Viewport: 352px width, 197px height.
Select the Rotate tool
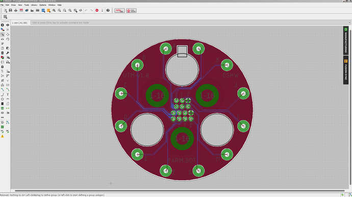8,39
